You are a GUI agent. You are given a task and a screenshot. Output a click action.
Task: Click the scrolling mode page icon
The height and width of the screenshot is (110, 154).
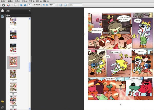click(x=61, y=5)
